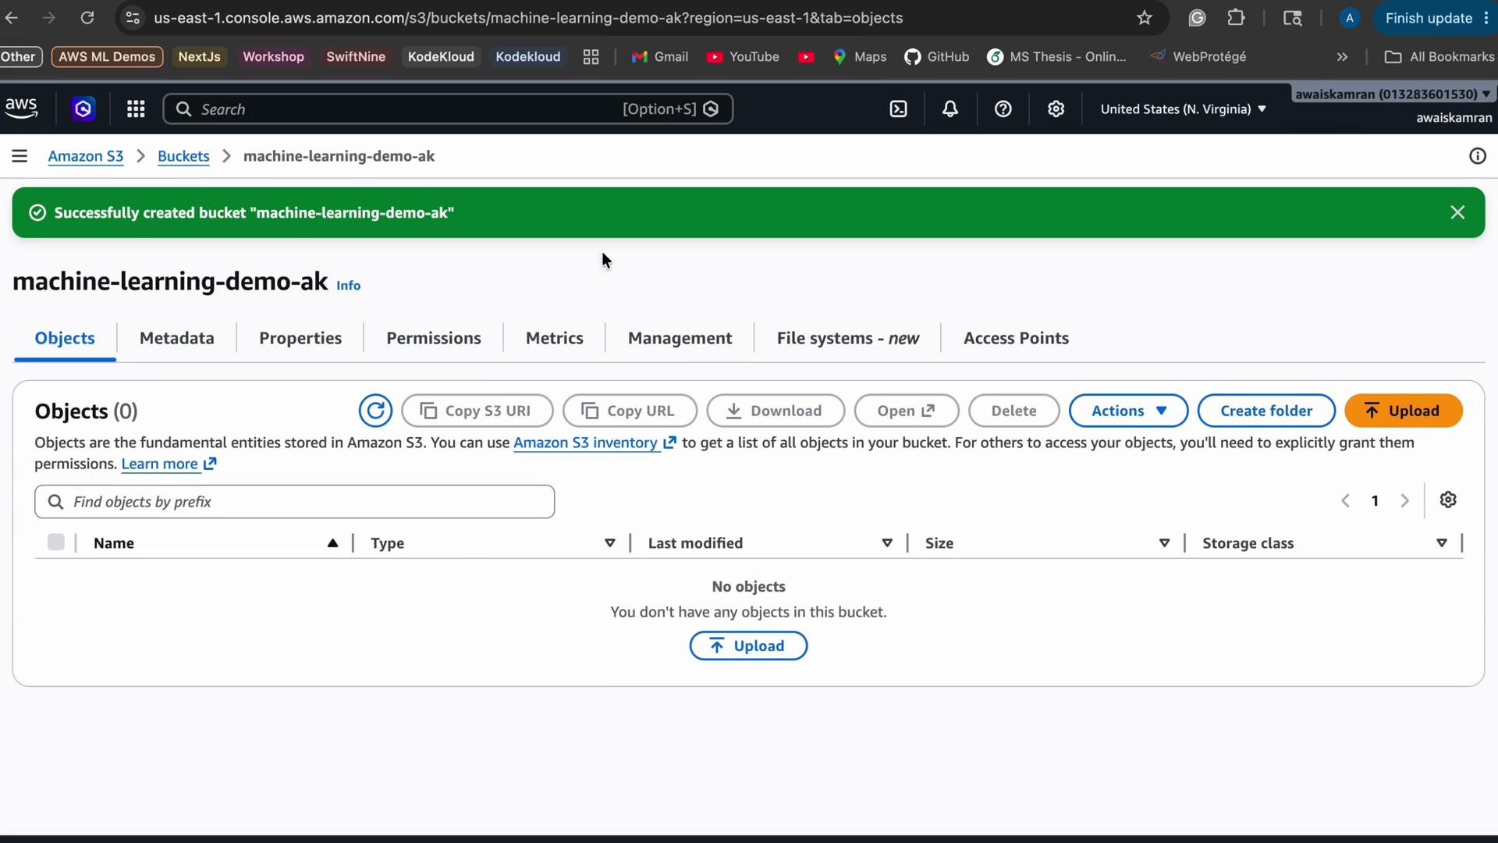
Task: Click the Copy URL button
Action: (x=630, y=411)
